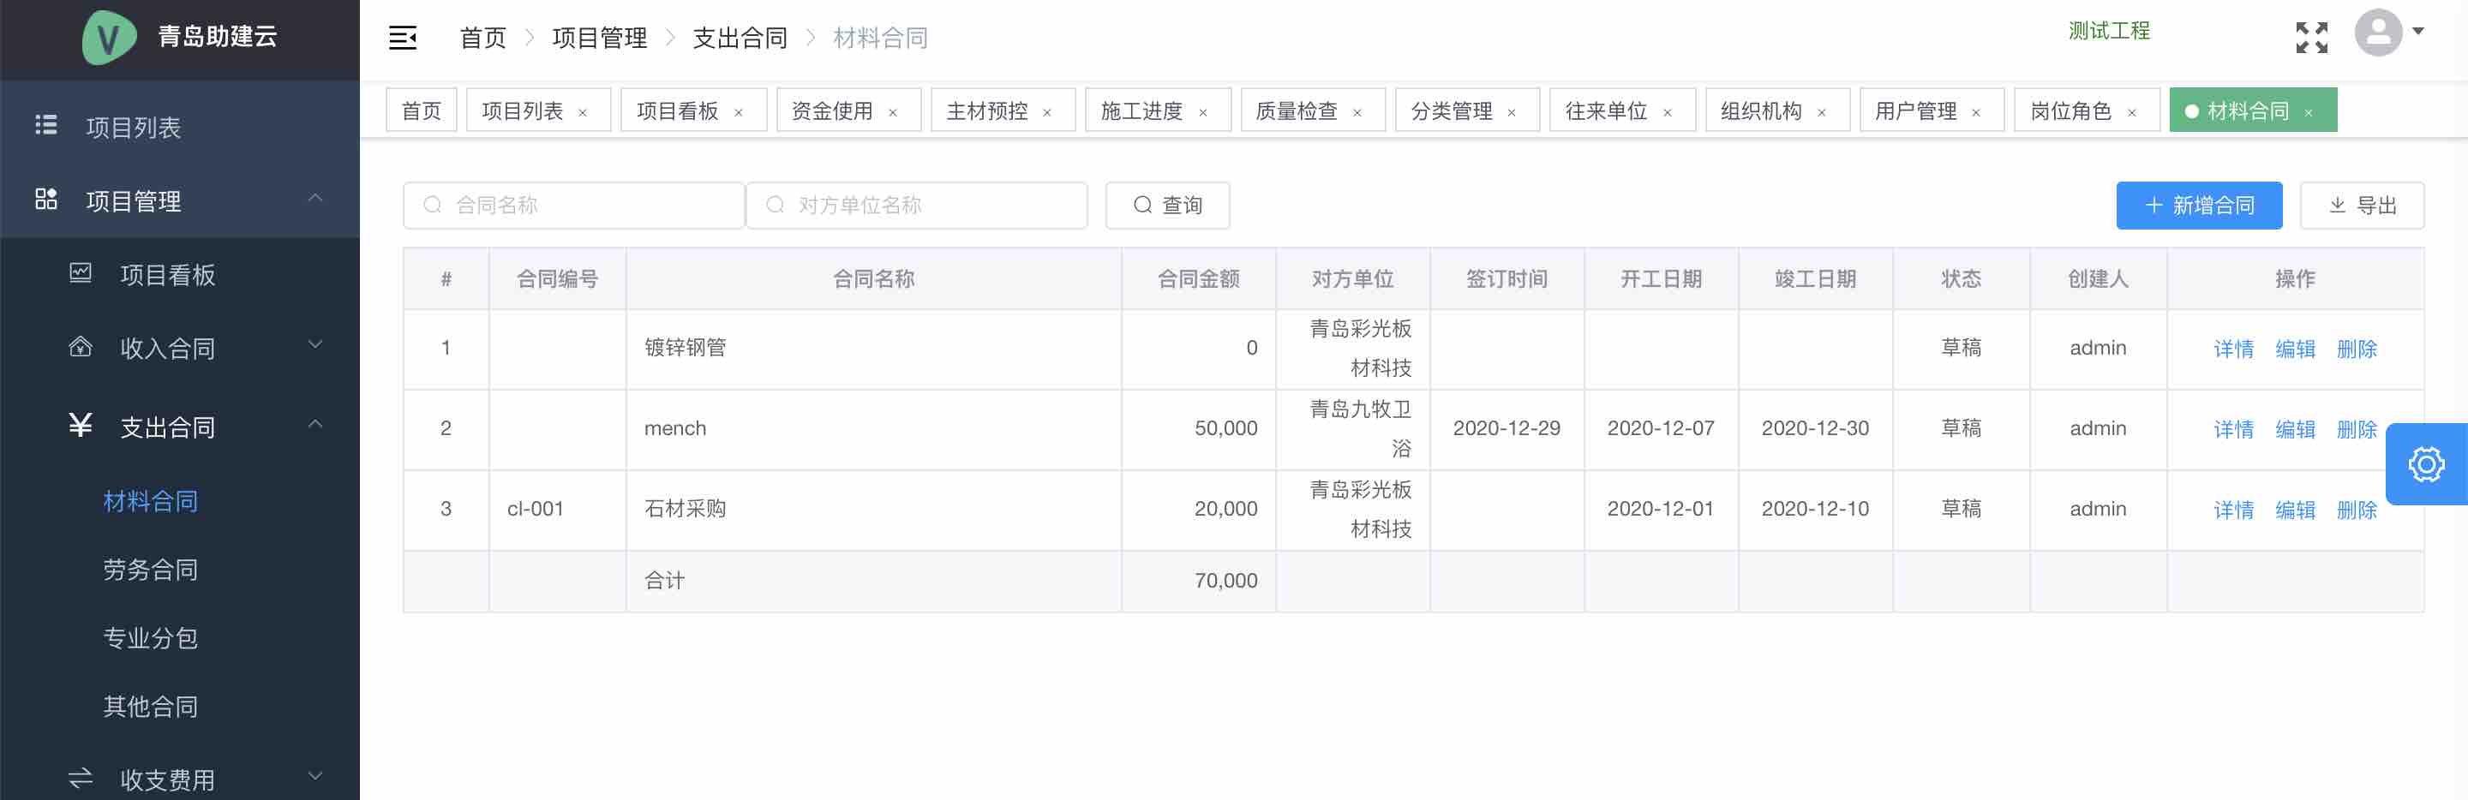Click the green V logo
This screenshot has height=800, width=2468.
point(108,39)
